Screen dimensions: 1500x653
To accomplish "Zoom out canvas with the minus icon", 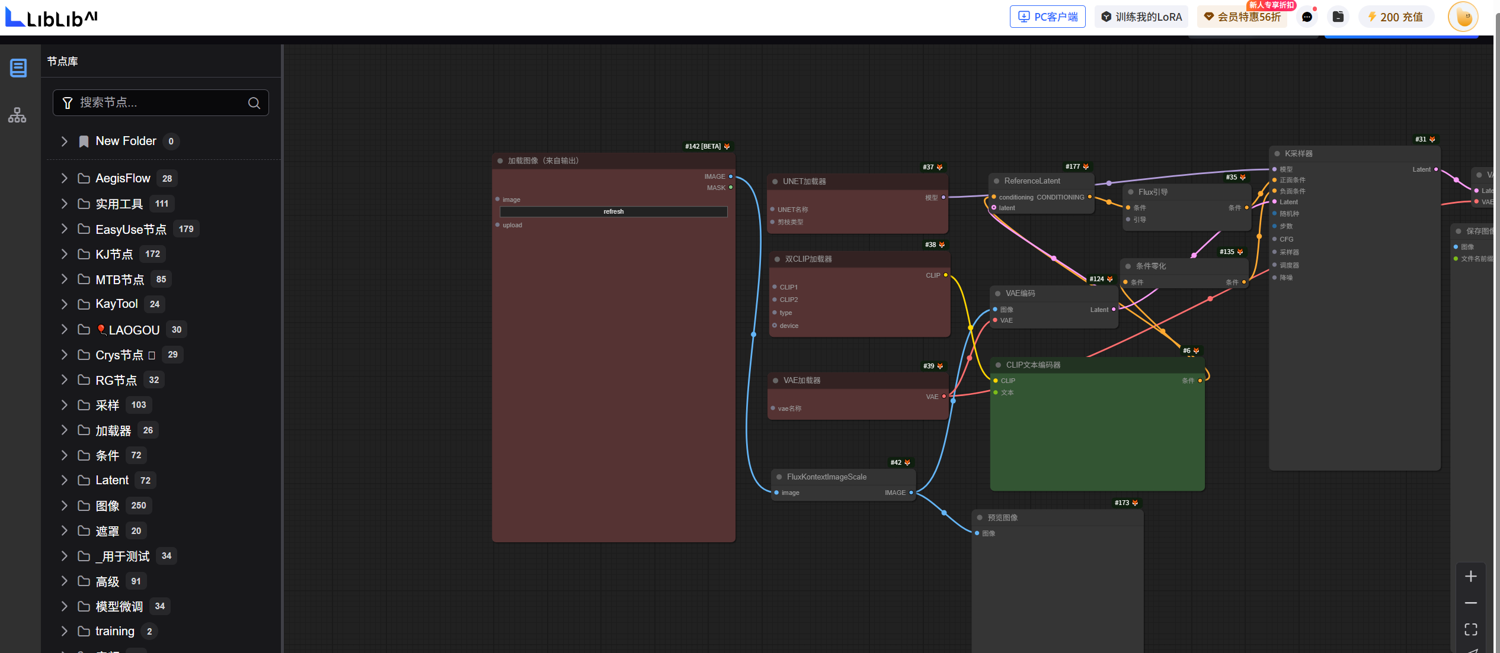I will 1470,603.
